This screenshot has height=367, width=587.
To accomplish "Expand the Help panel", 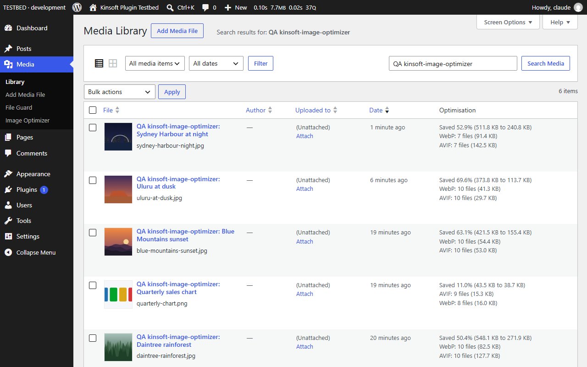I will (x=560, y=22).
